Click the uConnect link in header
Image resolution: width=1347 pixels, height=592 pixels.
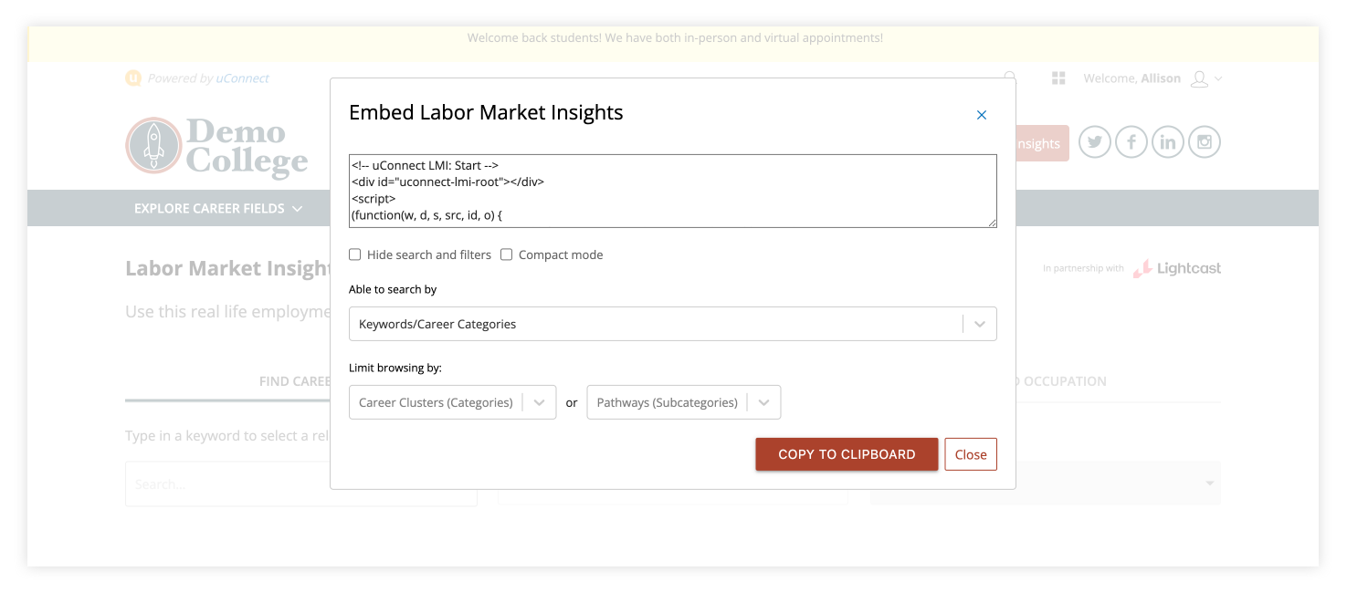(243, 78)
